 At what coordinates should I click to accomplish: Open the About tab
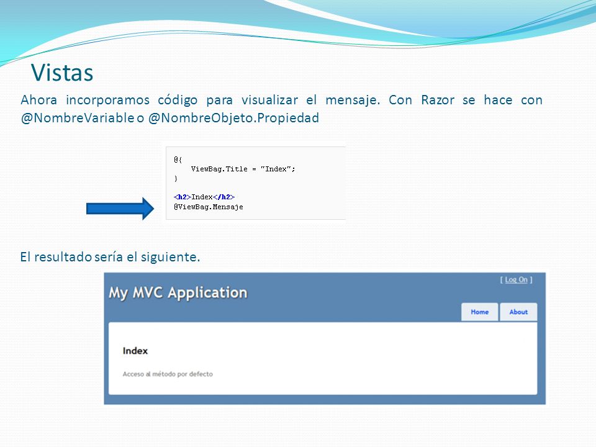(x=518, y=312)
